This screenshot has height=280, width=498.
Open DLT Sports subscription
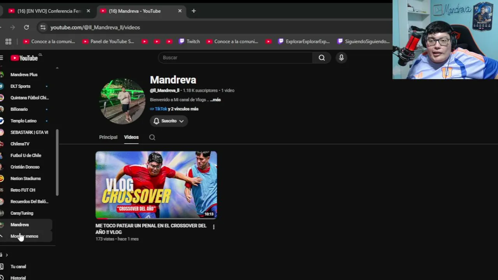[x=24, y=86]
